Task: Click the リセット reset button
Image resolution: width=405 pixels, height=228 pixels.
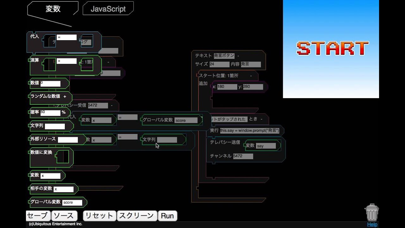Action: (99, 216)
